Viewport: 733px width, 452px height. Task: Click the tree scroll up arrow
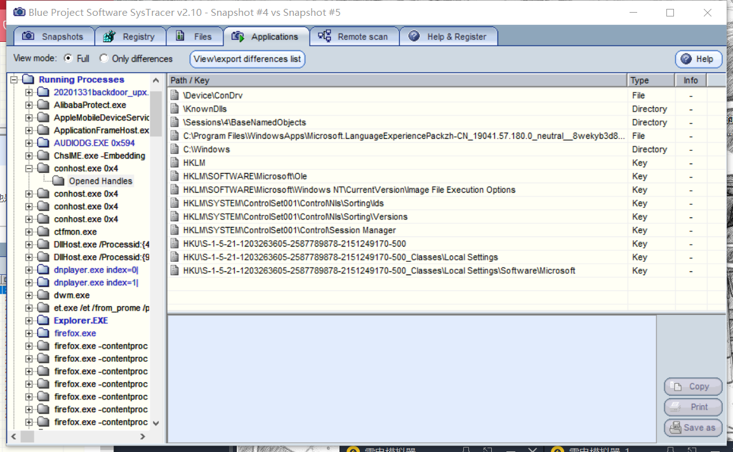pos(155,81)
